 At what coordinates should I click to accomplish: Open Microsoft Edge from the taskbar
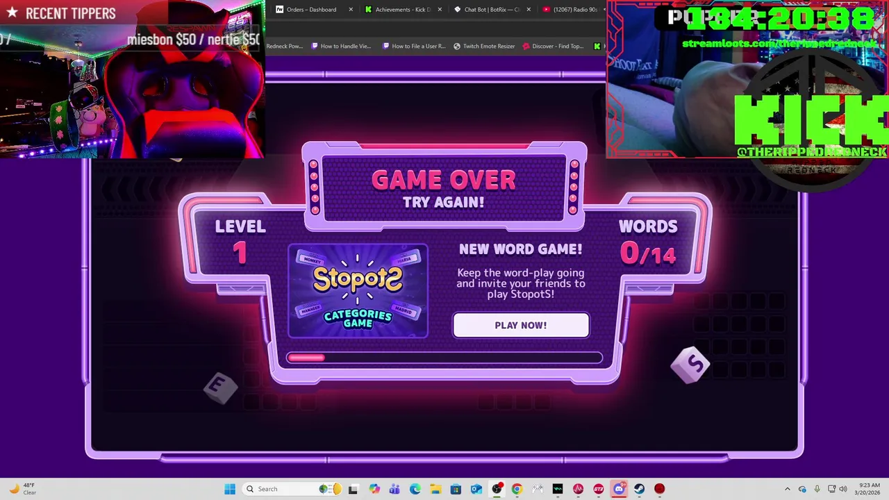point(415,489)
